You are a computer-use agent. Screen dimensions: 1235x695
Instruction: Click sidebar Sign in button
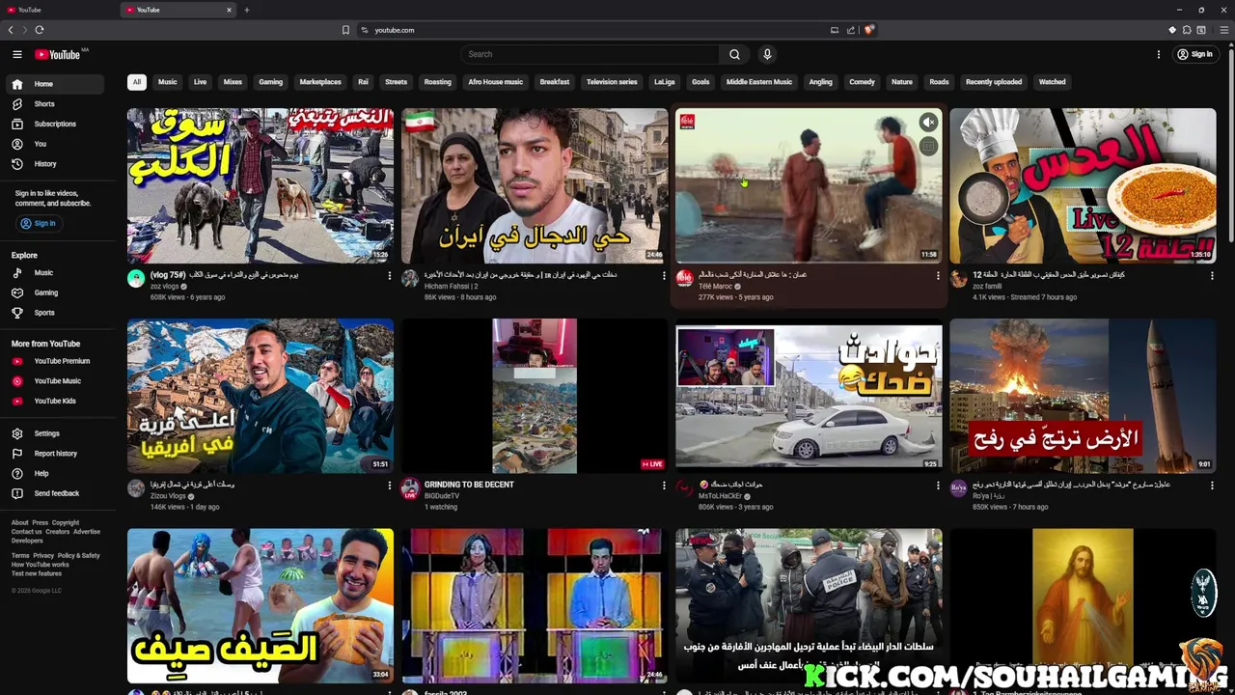(x=39, y=223)
